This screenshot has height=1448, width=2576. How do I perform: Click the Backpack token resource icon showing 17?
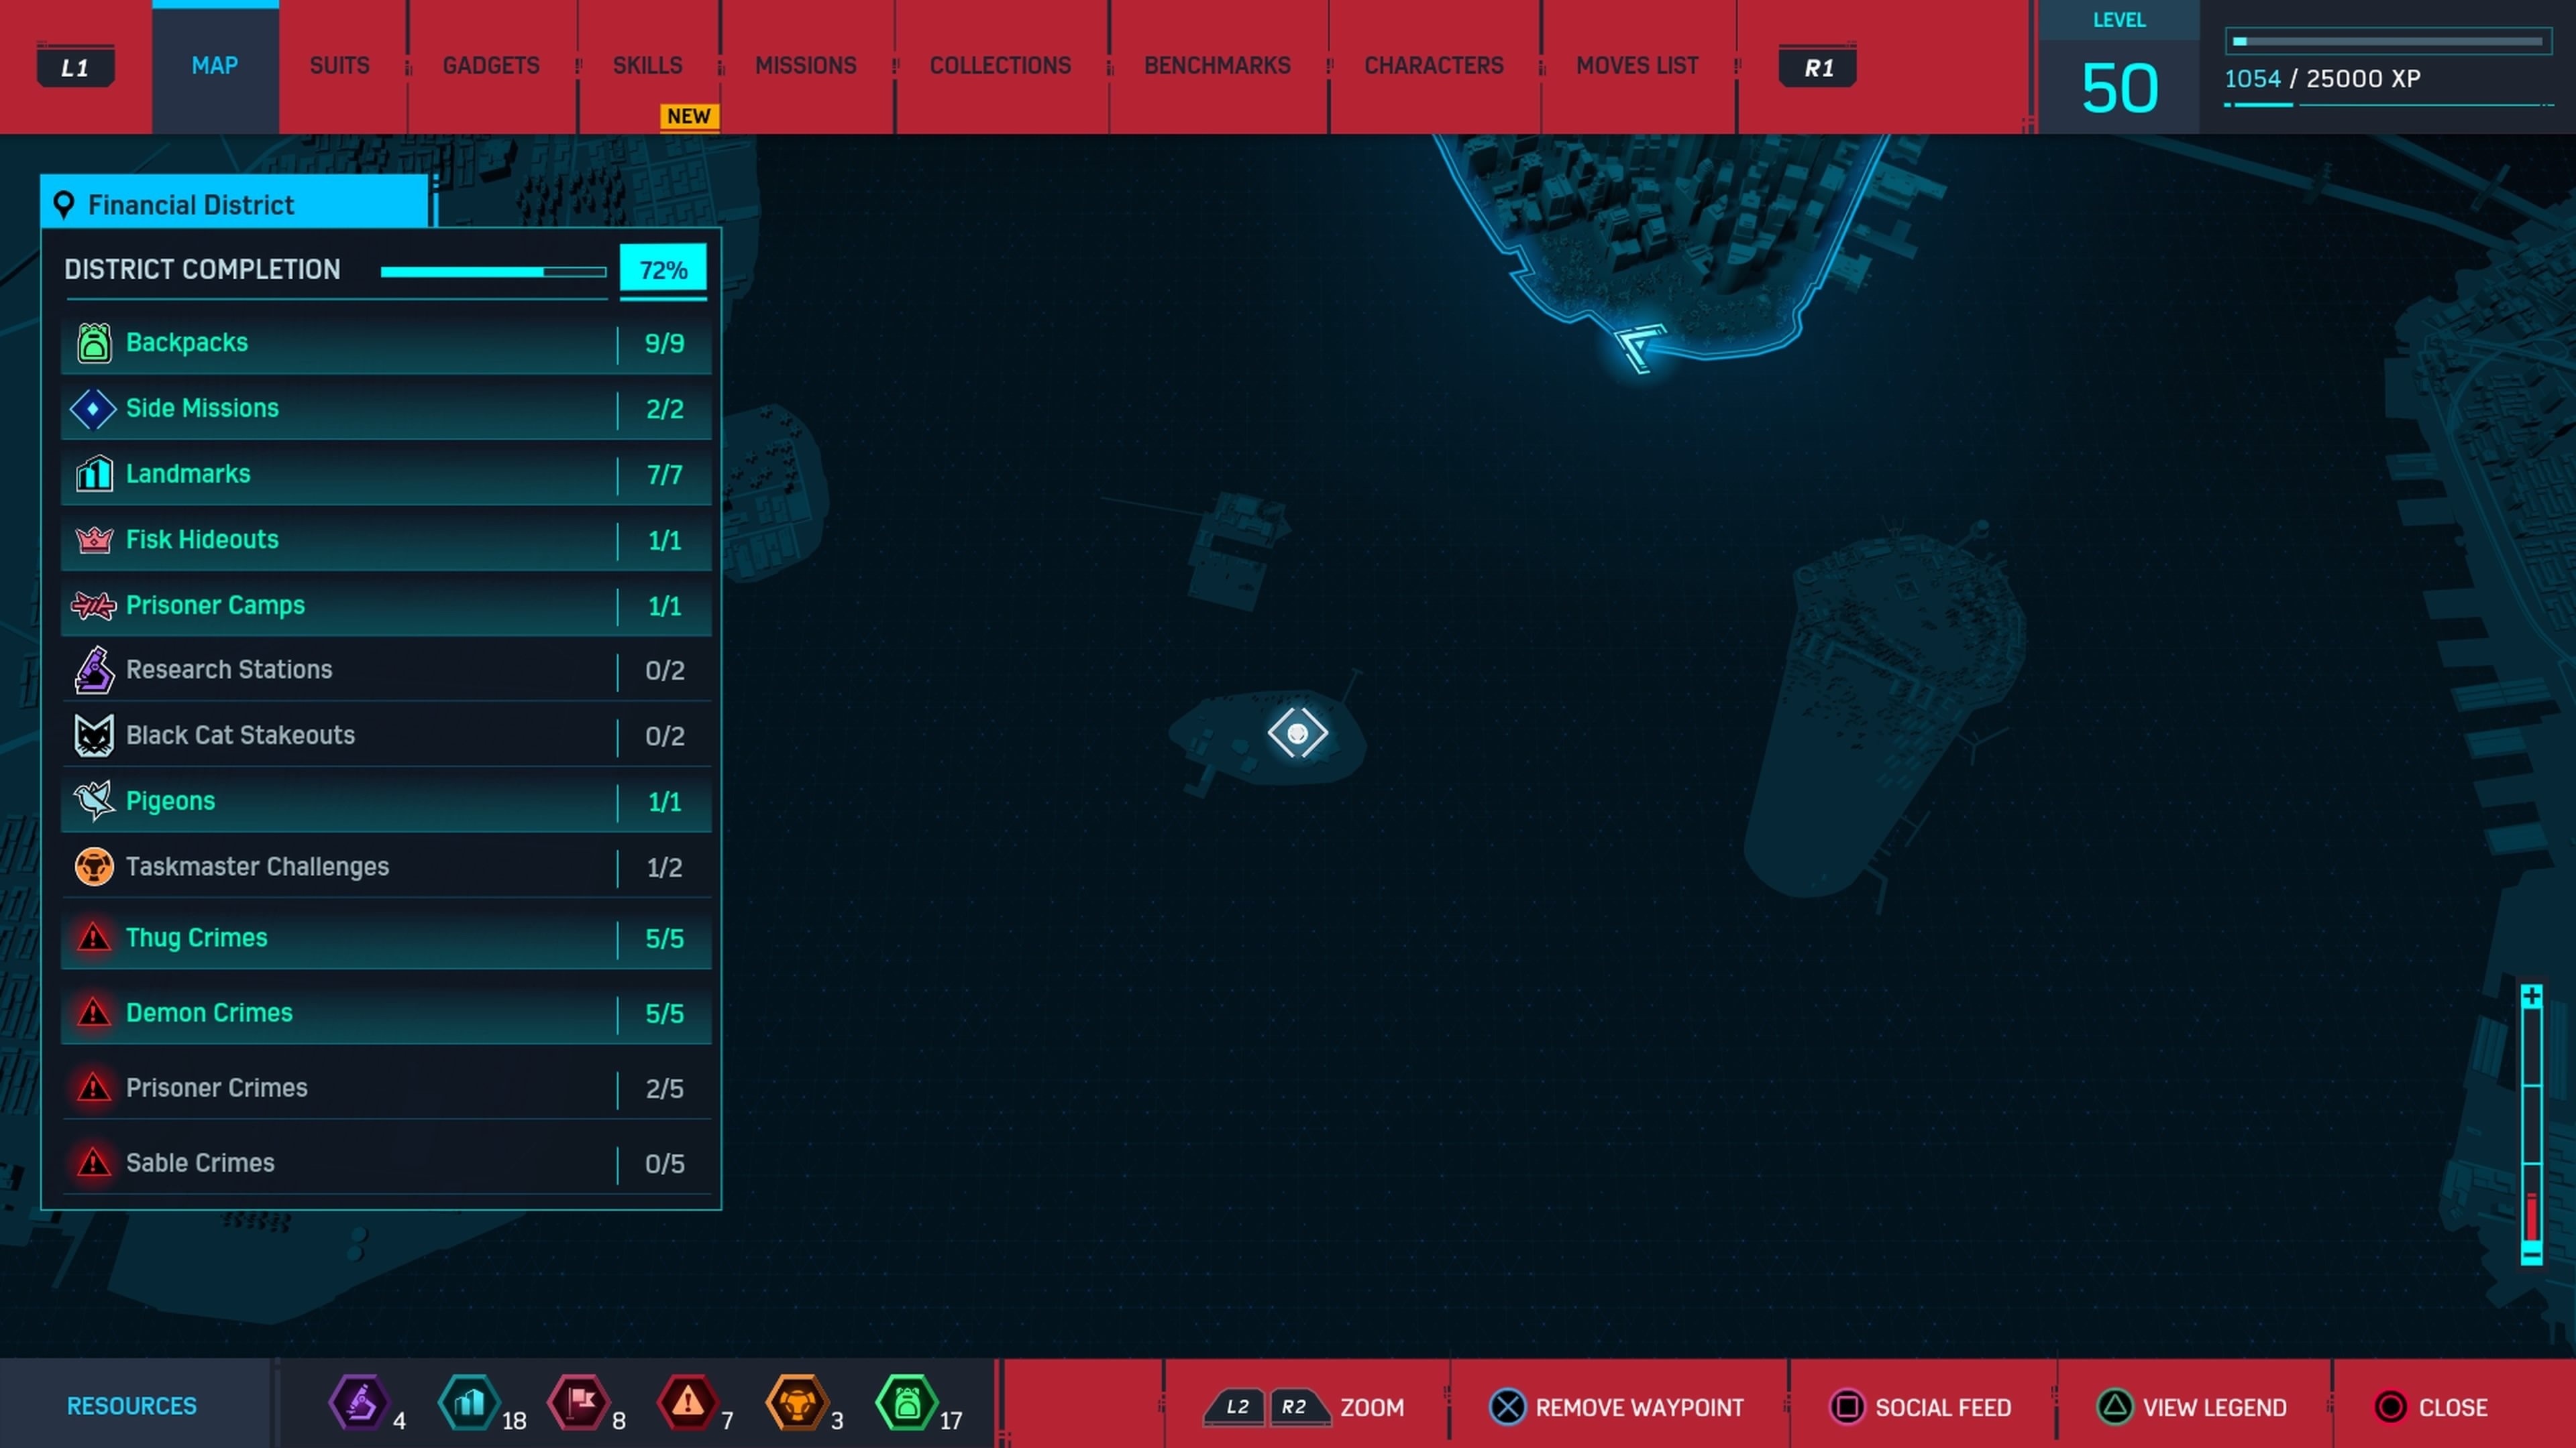tap(907, 1403)
